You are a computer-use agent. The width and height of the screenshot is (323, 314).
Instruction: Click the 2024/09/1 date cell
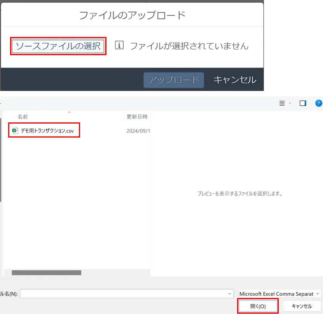pos(138,131)
